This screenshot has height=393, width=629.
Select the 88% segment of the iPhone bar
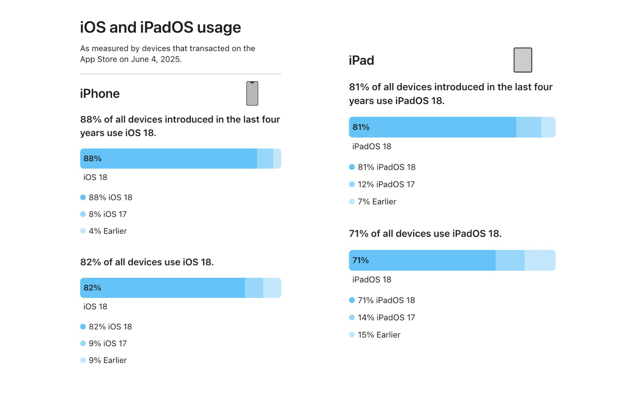pos(169,159)
